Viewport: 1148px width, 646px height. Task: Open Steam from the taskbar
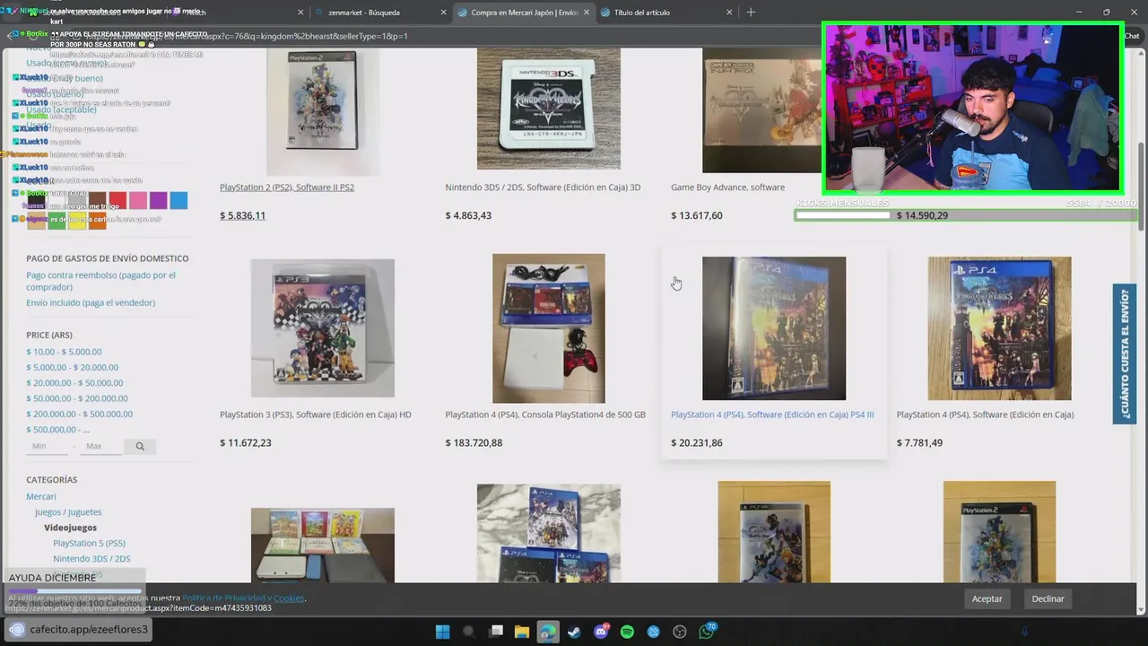tap(575, 632)
